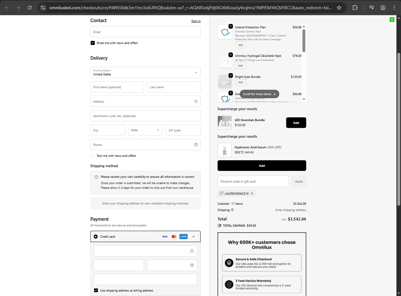Go forward in browser history
Screen dimensions: 401x296
coord(18,7)
